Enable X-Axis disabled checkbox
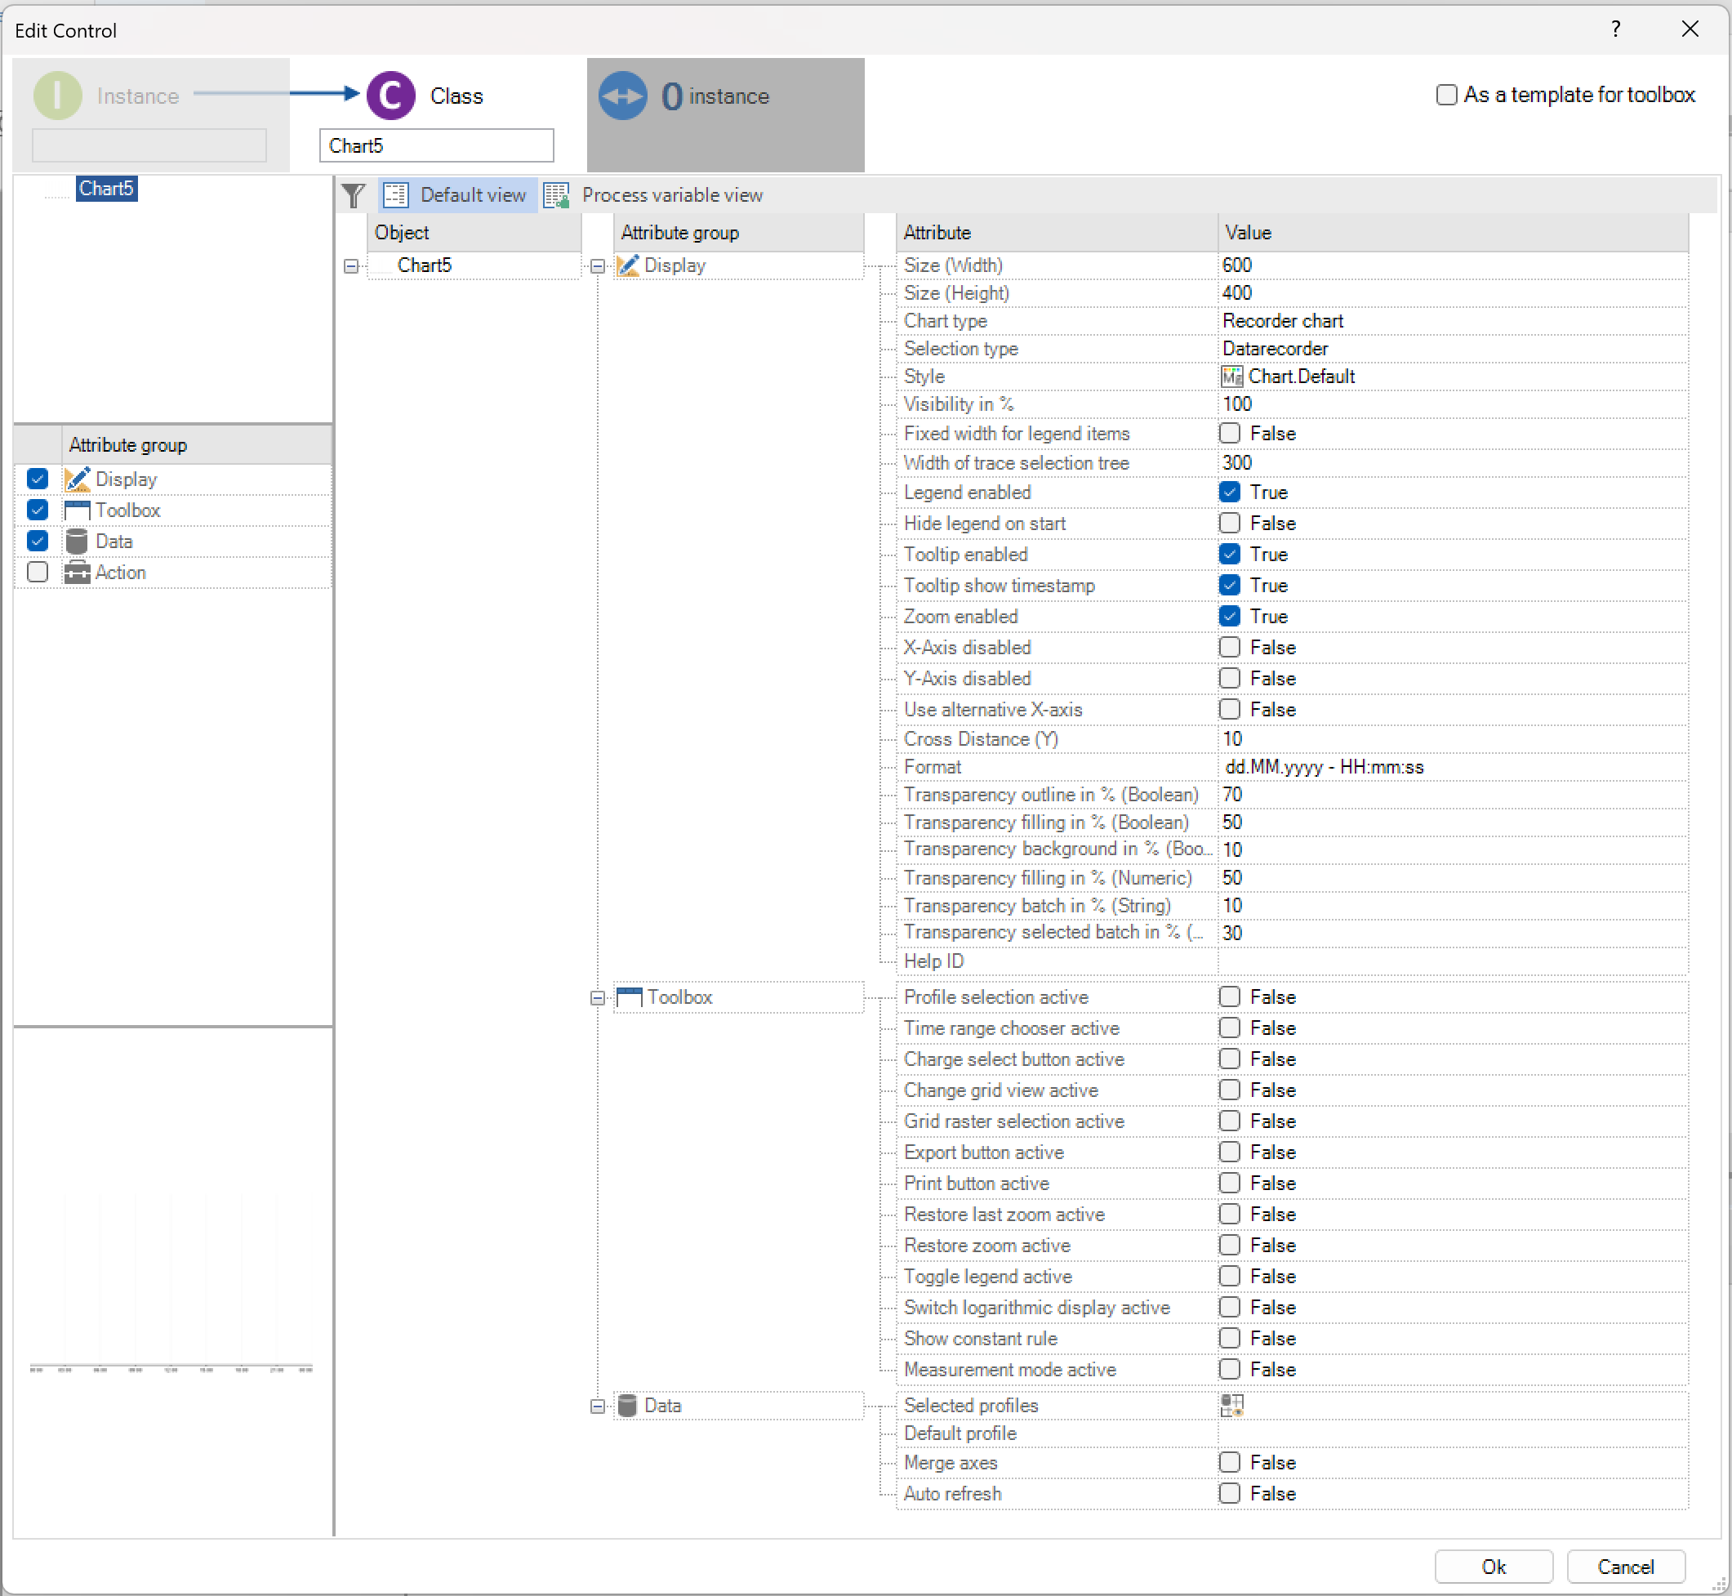1732x1596 pixels. coord(1230,648)
